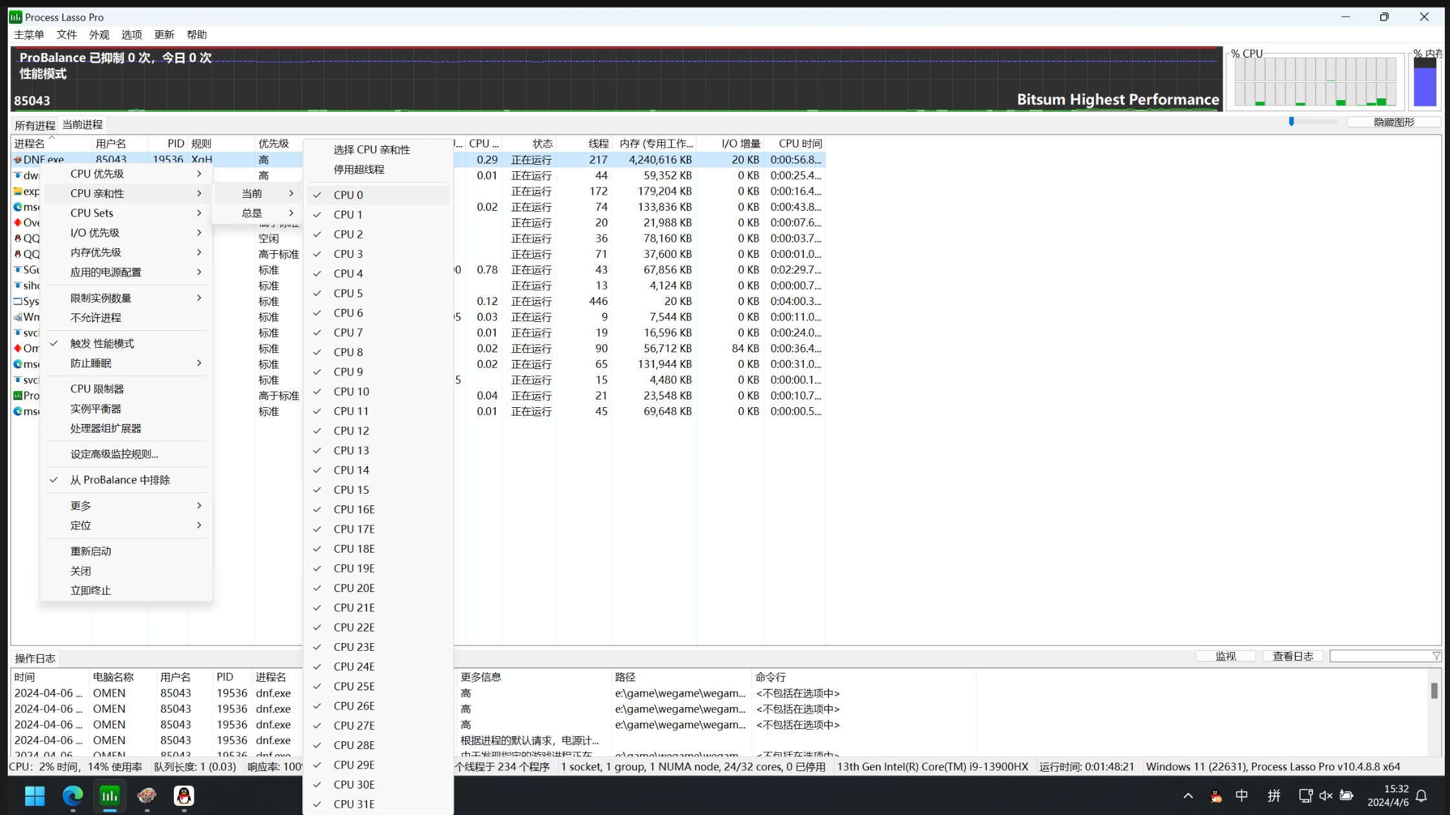Sort by the 线程 column header
Image resolution: width=1450 pixels, height=815 pixels.
click(x=583, y=143)
